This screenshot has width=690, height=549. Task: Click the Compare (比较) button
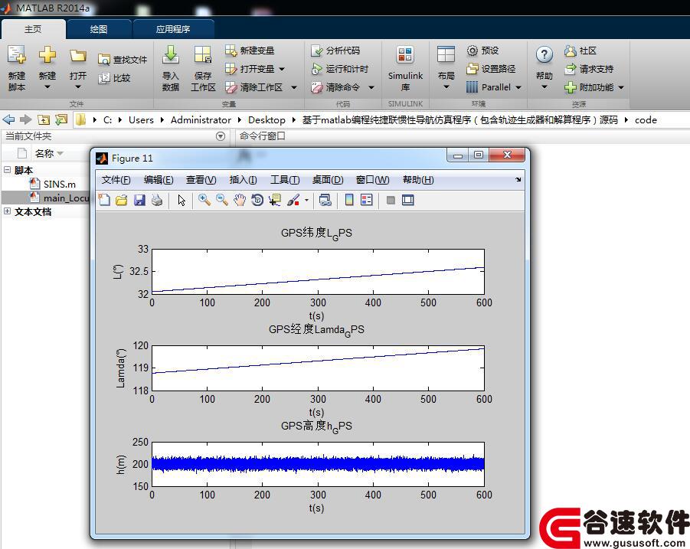point(114,78)
